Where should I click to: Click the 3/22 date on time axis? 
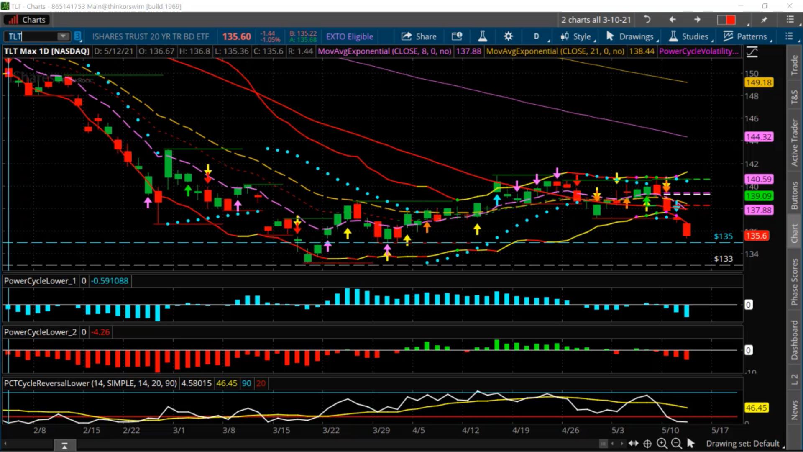click(331, 430)
